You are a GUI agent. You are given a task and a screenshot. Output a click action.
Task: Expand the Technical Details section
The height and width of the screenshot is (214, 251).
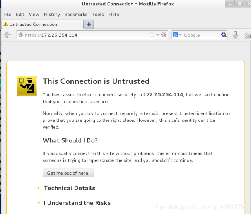click(x=70, y=188)
